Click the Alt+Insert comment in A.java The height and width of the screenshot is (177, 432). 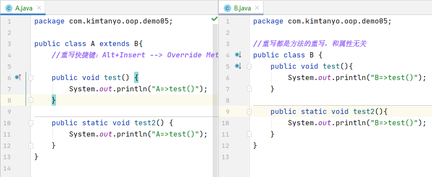click(135, 55)
